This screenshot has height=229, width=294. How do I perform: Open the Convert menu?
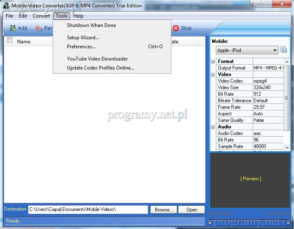(x=41, y=16)
